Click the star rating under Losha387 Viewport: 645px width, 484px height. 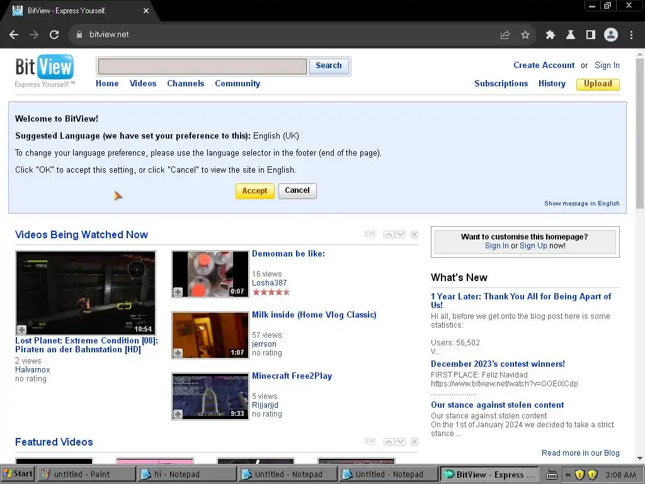tap(271, 292)
